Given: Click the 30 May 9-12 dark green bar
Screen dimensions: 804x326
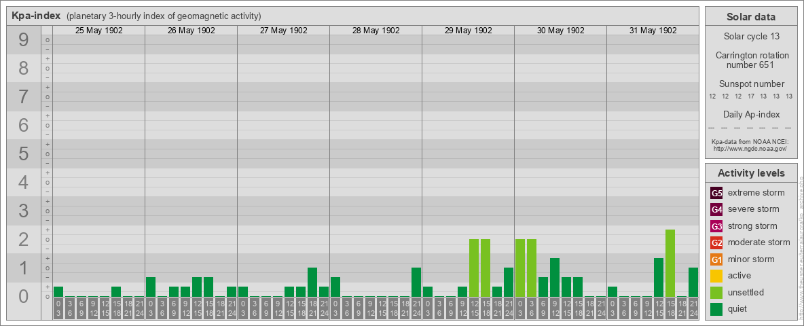Looking at the screenshot, I should [555, 278].
